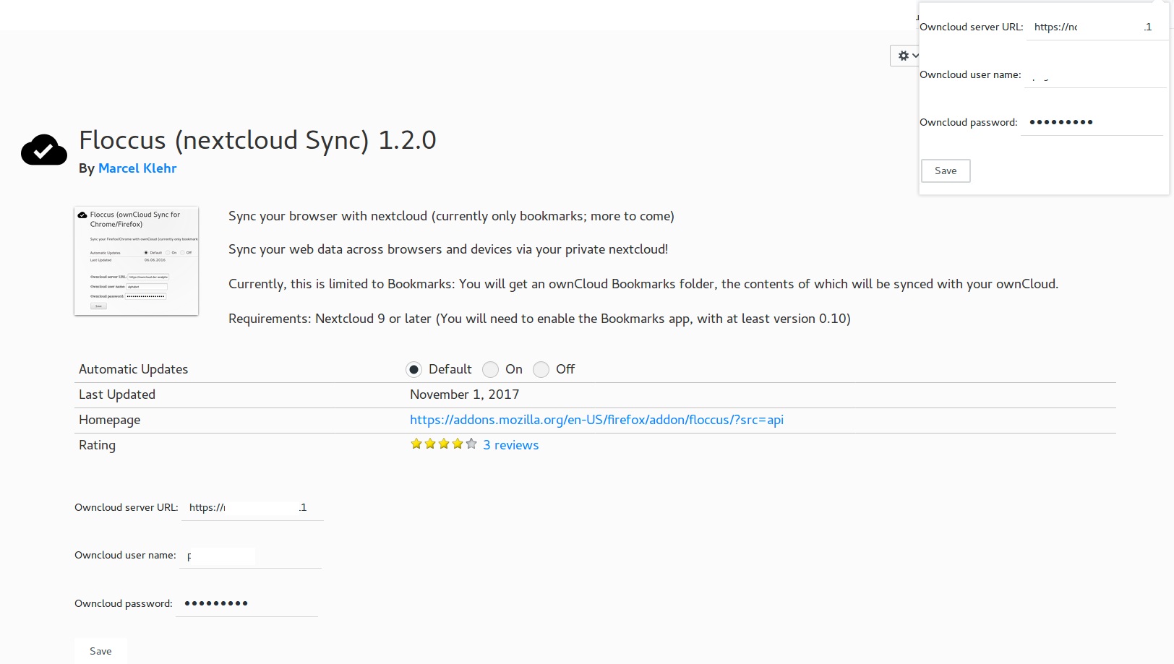Open the addons.mozilla.org homepage link

596,420
